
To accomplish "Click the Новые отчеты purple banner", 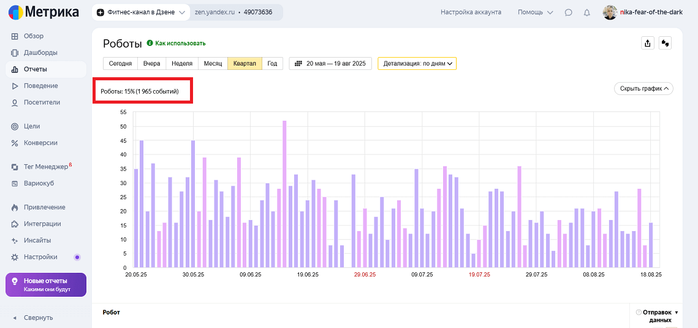I will click(x=46, y=285).
